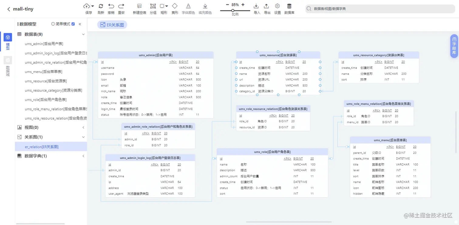
Task: Open 设置 settings gear
Action: (277, 6)
